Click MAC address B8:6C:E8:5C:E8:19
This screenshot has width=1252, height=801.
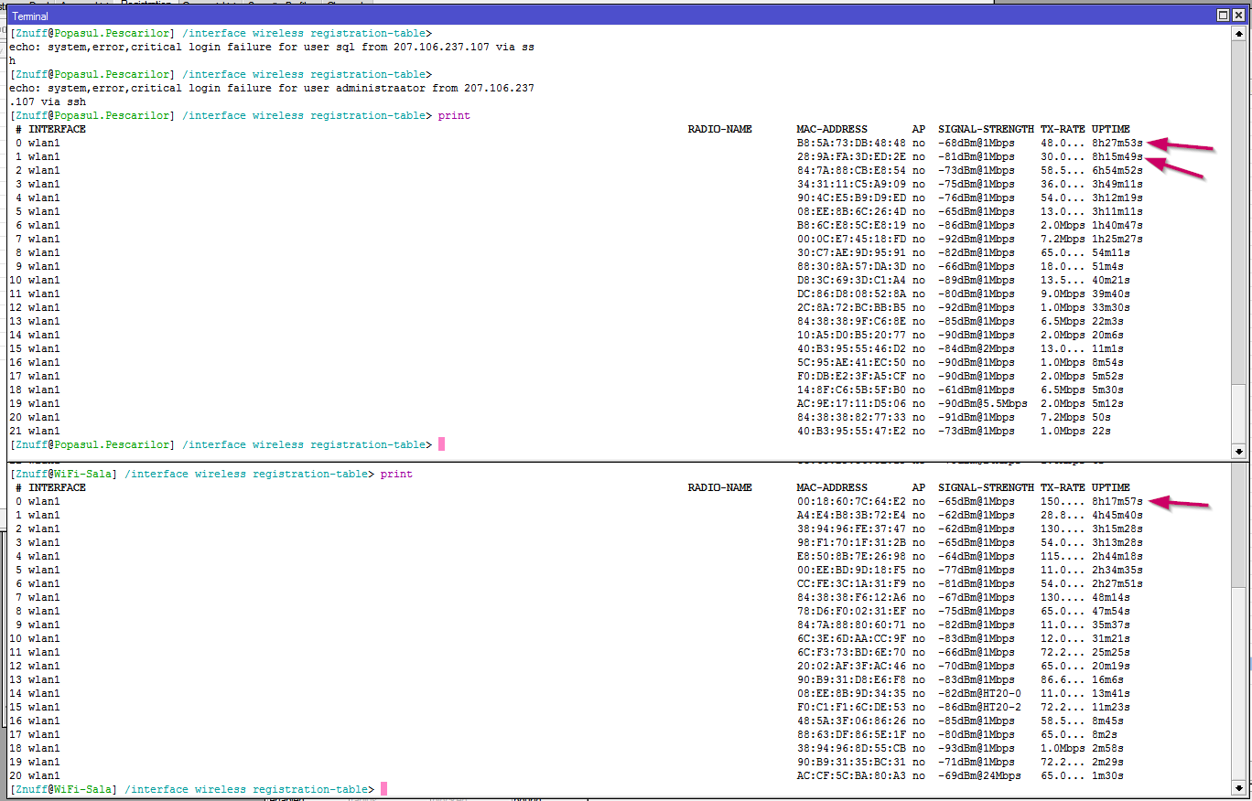[851, 225]
